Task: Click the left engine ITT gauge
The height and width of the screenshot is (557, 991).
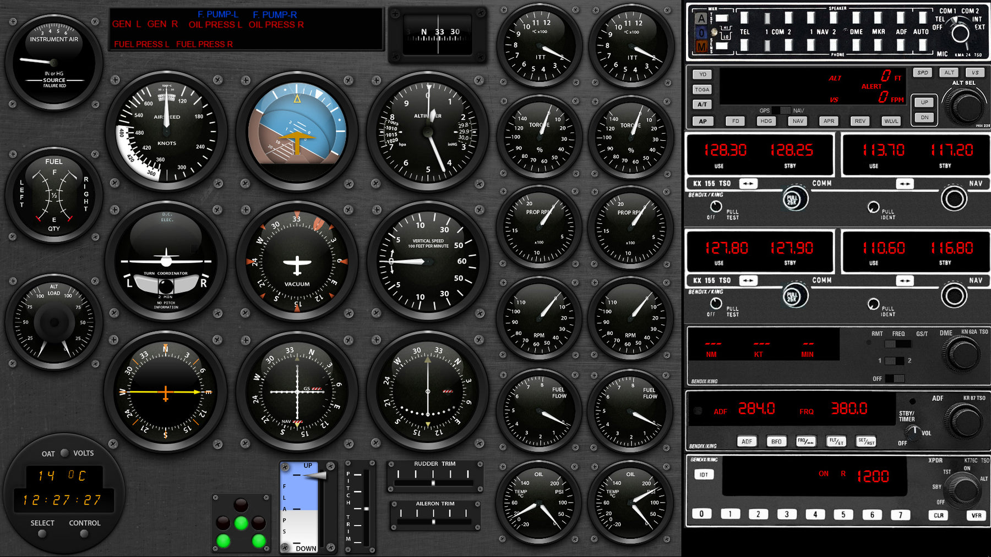Action: coord(539,45)
